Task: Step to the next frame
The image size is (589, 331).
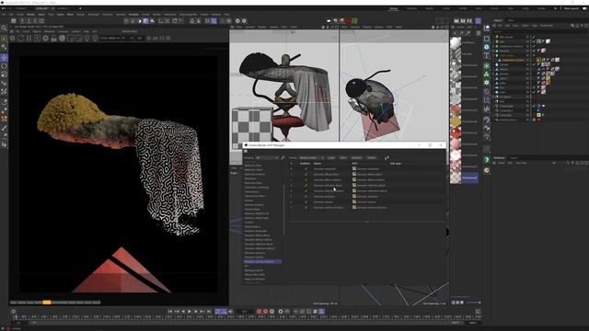Action: 196,312
